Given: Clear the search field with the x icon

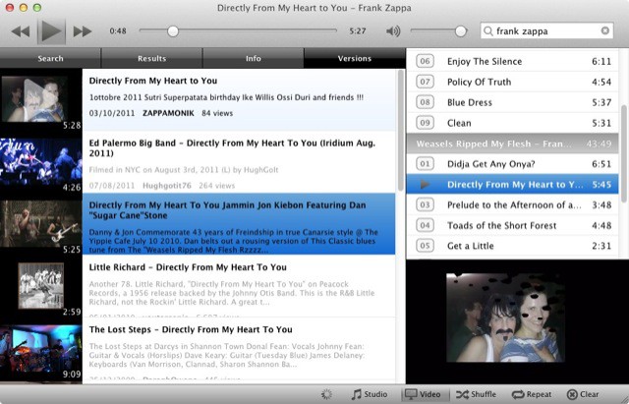Looking at the screenshot, I should [605, 31].
